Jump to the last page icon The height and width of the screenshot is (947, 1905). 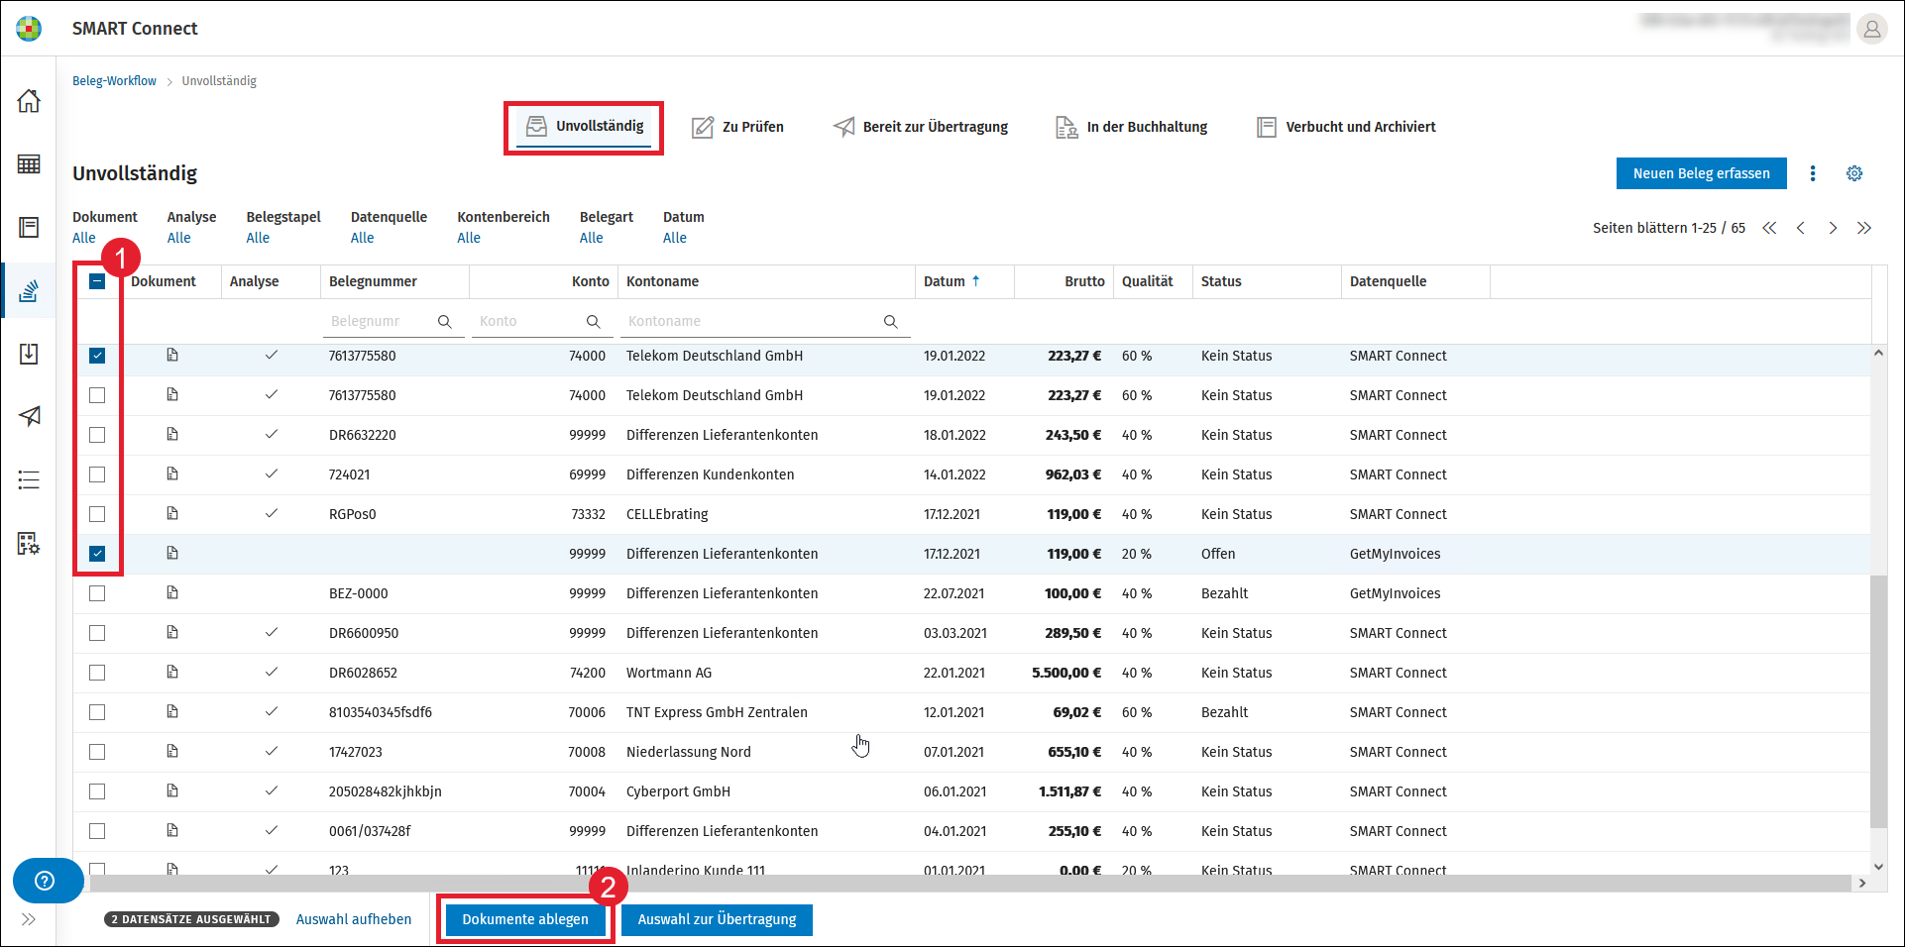(1864, 228)
